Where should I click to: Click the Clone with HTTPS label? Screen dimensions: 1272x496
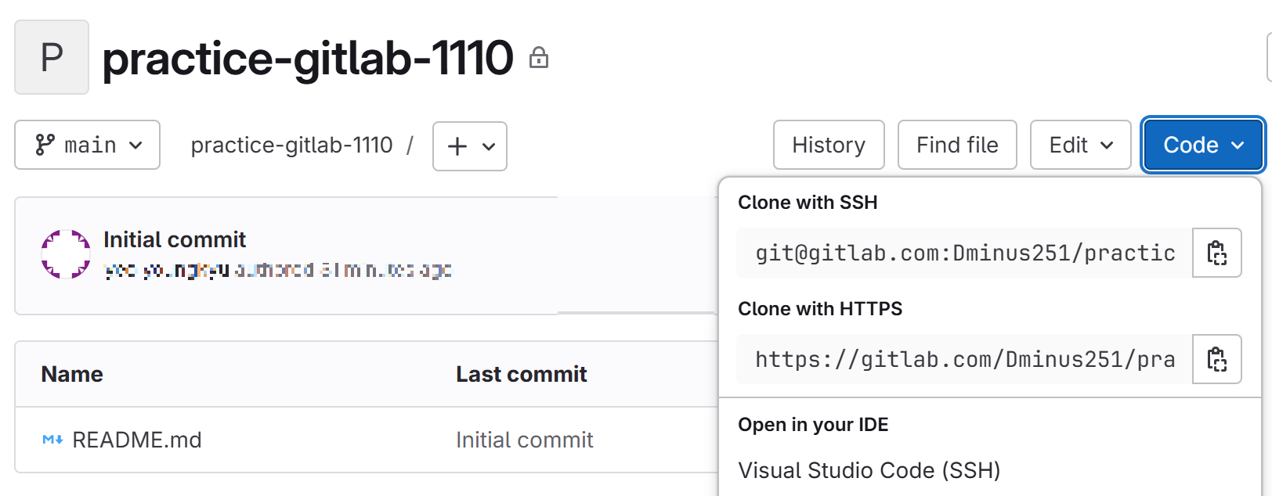(x=820, y=309)
